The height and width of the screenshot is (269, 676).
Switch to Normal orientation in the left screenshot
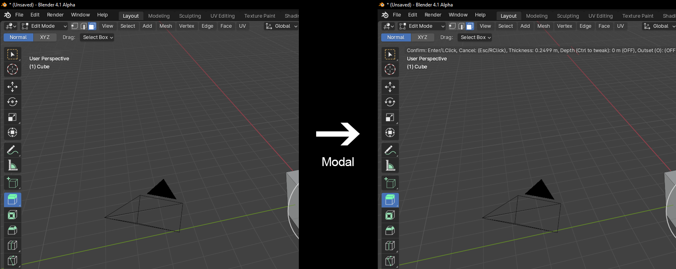[18, 37]
